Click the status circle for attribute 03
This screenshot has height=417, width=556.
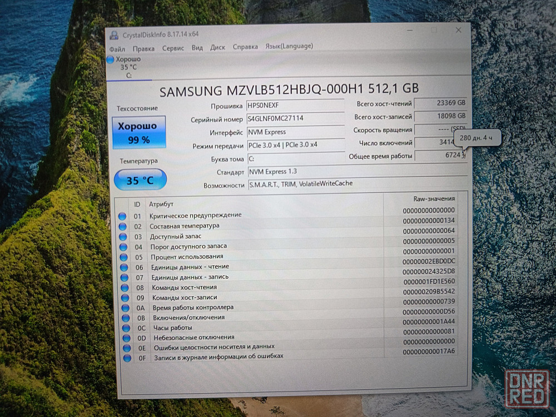[123, 236]
